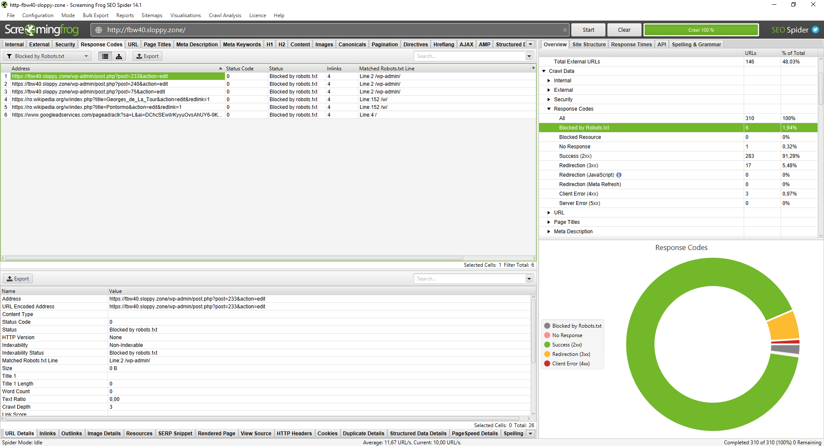Click the overview pane vertical scrollbar
This screenshot has height=446, width=824.
click(821, 88)
